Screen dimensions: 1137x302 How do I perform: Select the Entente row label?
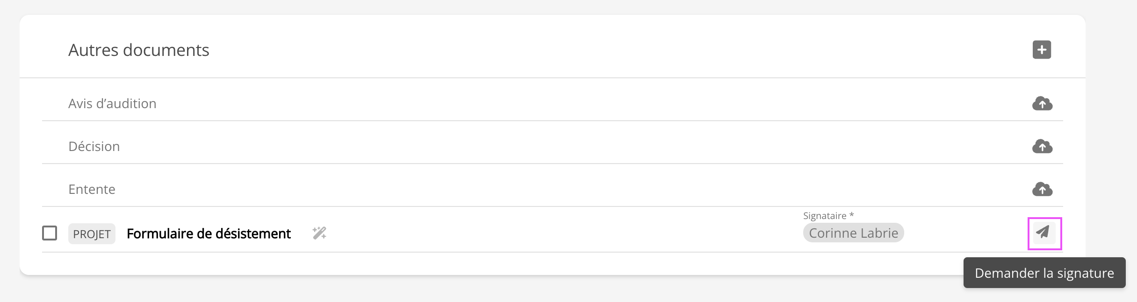pos(92,189)
